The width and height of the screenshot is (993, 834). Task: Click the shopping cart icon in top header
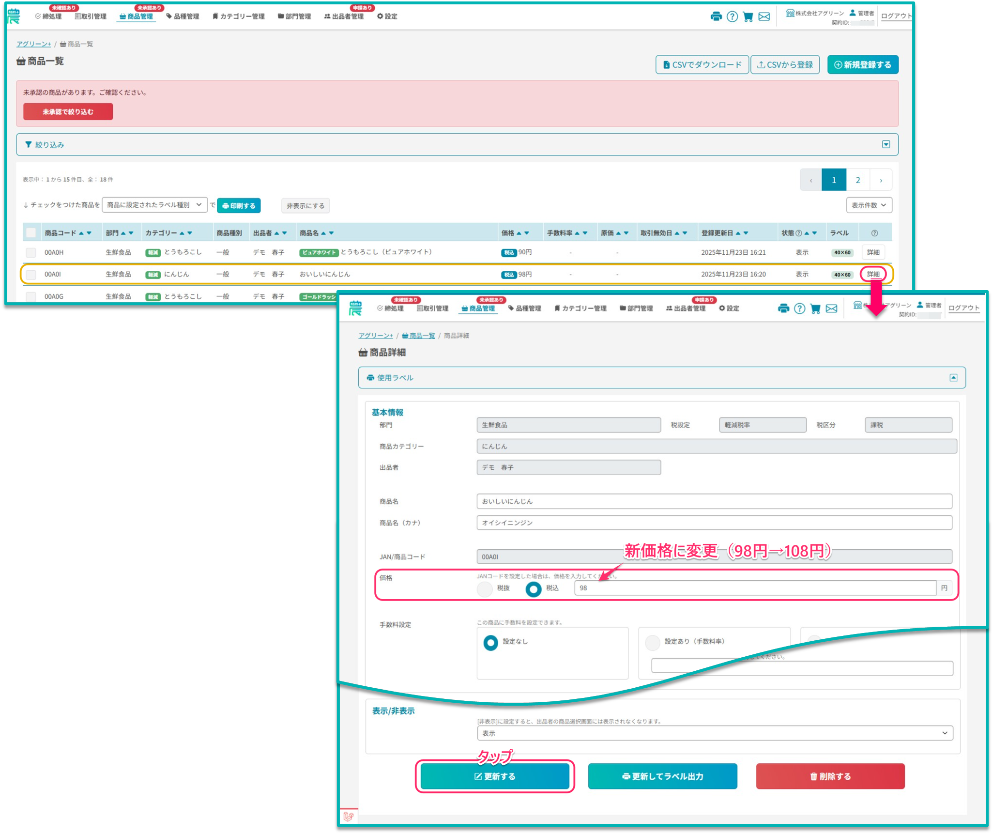tap(748, 16)
